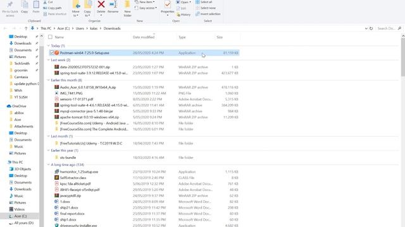405x227 pixels.
Task: Select This PC in navigation pane
Action: (17, 162)
